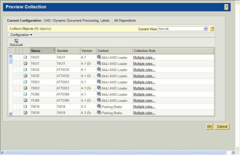Click number AT74532 in the gear-icon row
This screenshot has width=240, height=155.
point(63,76)
